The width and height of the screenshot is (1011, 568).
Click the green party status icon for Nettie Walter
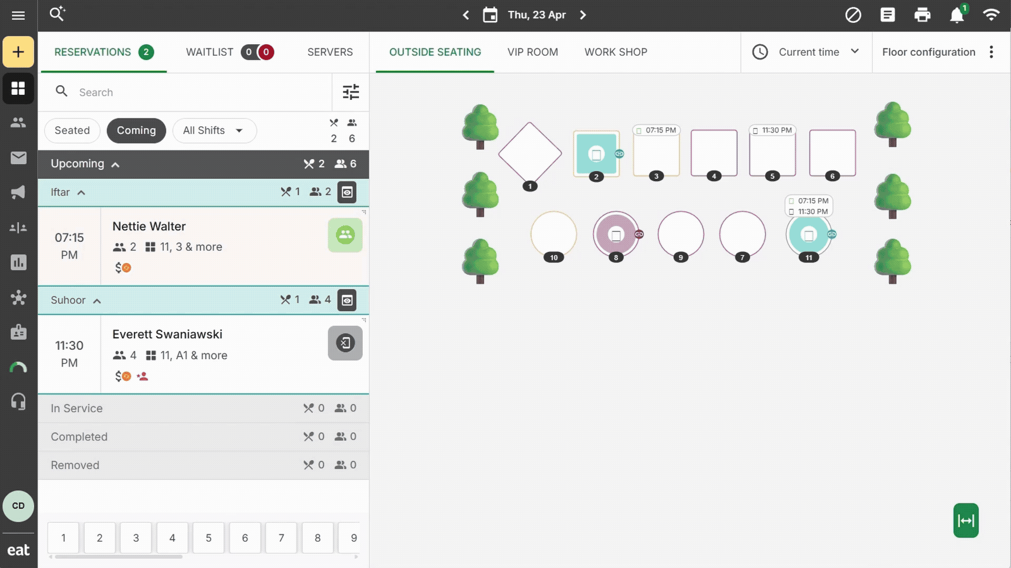point(345,235)
